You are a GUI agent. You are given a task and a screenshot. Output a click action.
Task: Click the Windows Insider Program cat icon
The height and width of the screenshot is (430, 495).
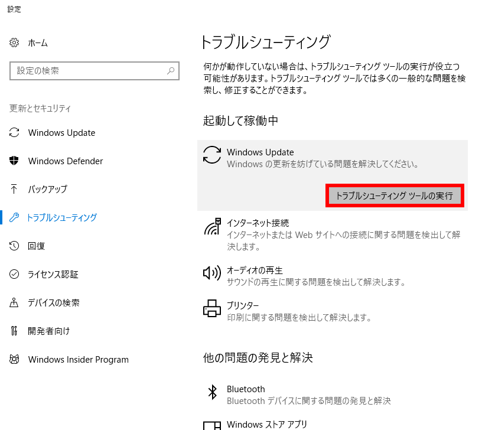pos(14,359)
